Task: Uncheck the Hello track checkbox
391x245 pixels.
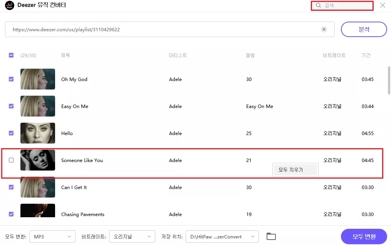Action: point(11,133)
